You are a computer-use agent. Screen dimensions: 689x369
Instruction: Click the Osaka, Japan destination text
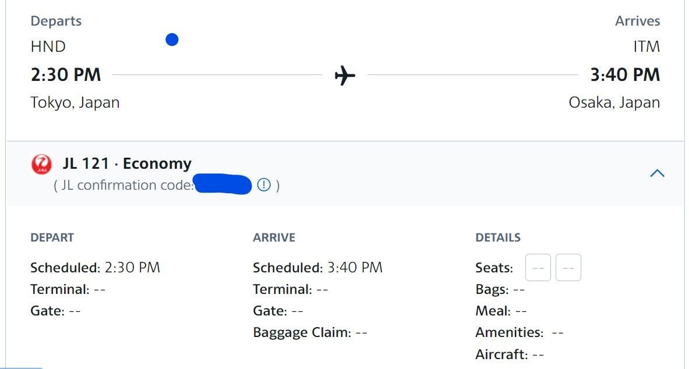click(x=614, y=103)
